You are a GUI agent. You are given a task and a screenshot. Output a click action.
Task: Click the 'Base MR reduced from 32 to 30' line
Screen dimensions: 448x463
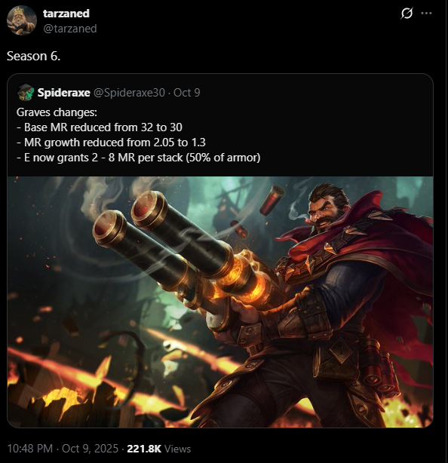tap(100, 127)
